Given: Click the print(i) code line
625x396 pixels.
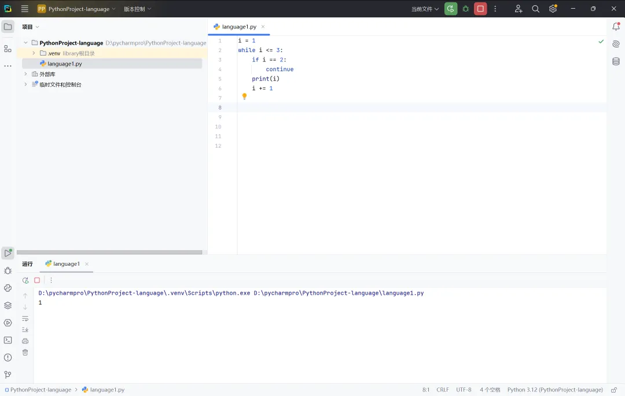Looking at the screenshot, I should pos(266,79).
